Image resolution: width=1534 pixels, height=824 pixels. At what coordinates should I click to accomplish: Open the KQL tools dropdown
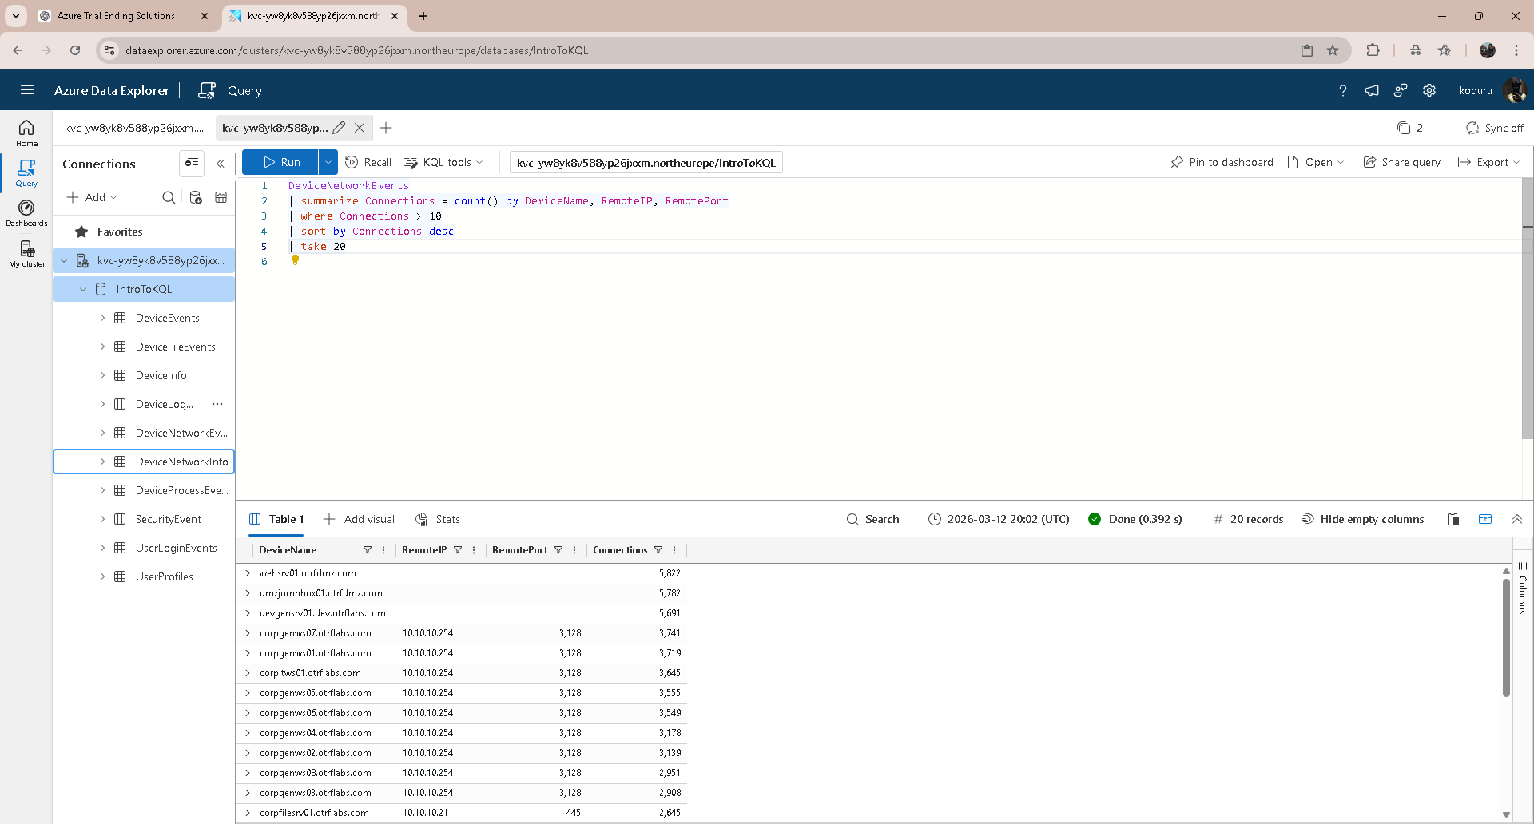[x=444, y=162]
